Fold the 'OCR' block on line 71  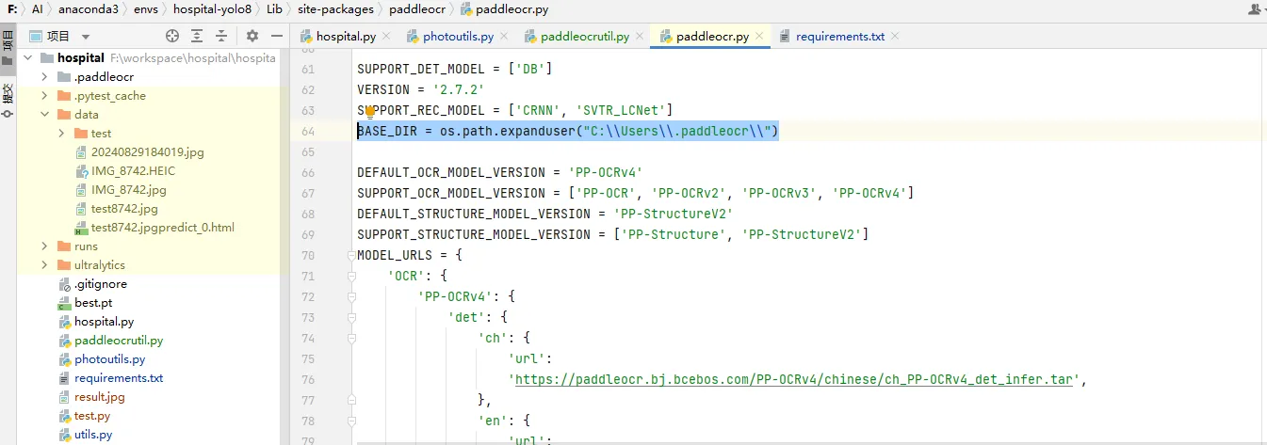(x=350, y=277)
